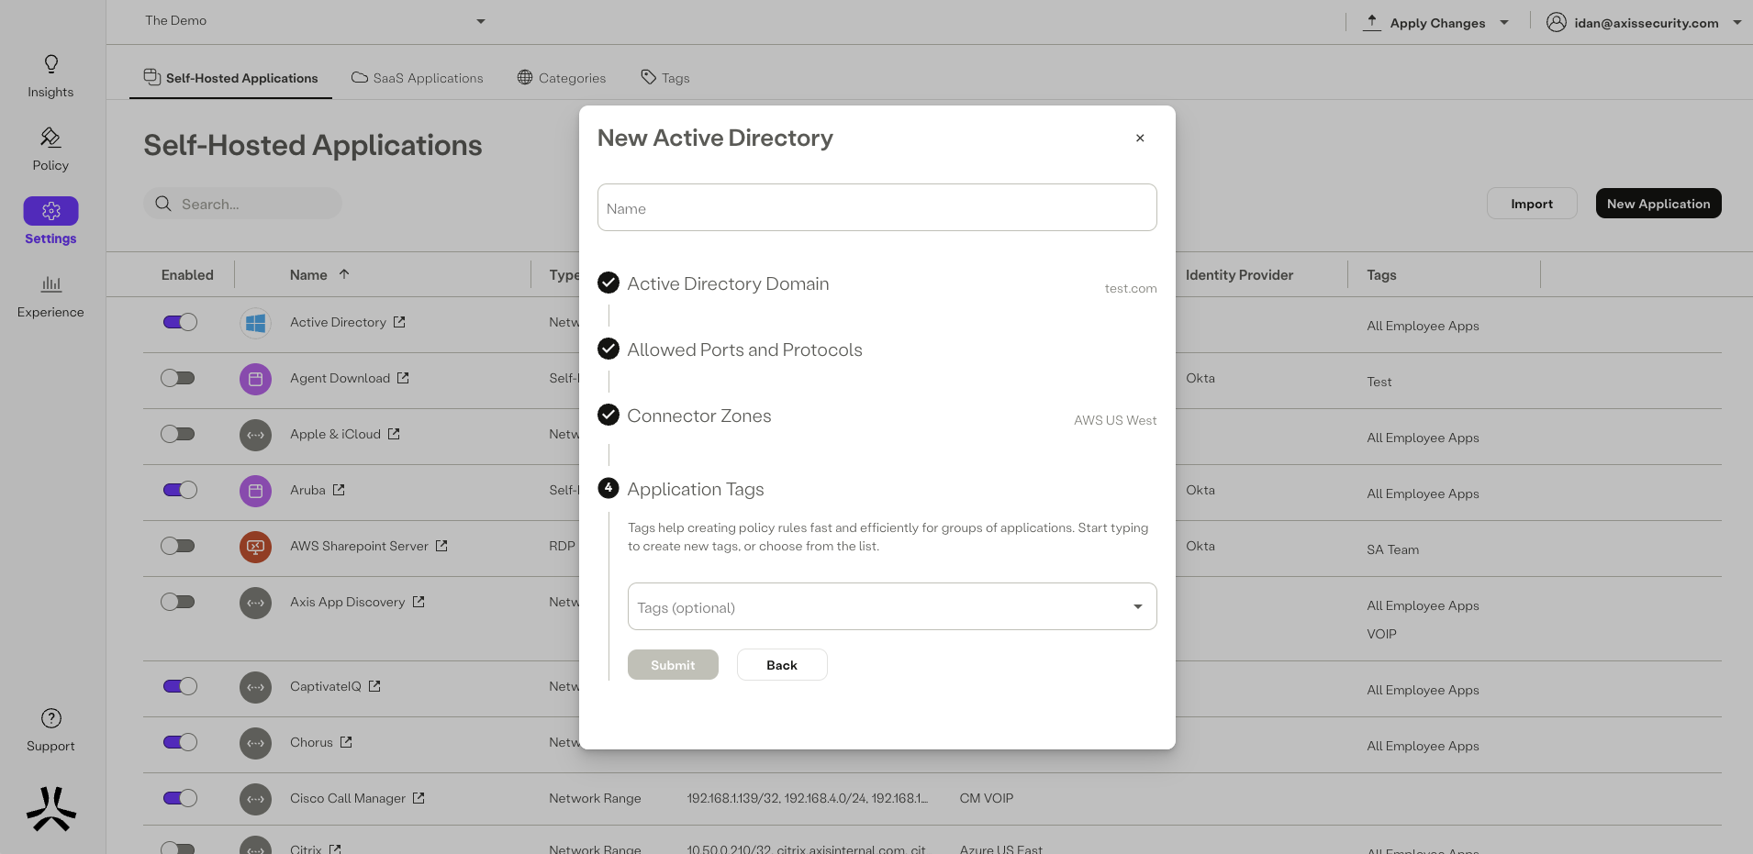
Task: Open Aruba external link icon
Action: click(x=339, y=490)
